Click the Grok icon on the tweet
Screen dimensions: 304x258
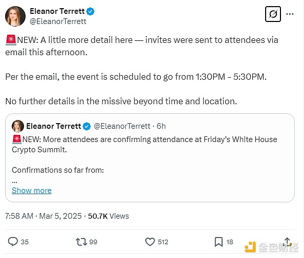pyautogui.click(x=273, y=14)
